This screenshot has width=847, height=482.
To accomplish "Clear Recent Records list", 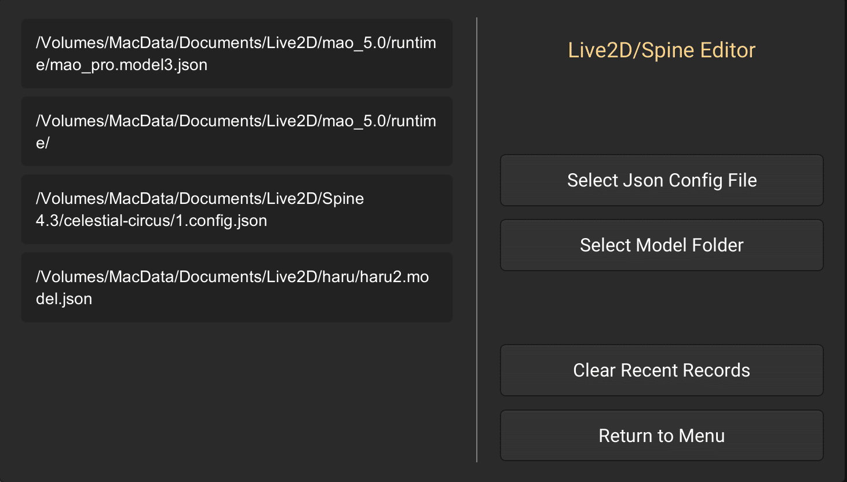I will 662,370.
